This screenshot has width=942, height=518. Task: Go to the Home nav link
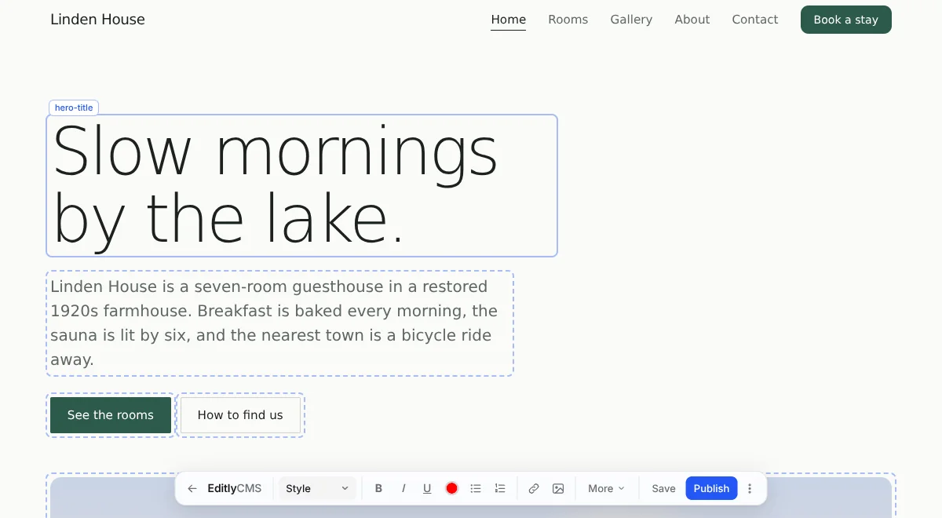click(509, 20)
